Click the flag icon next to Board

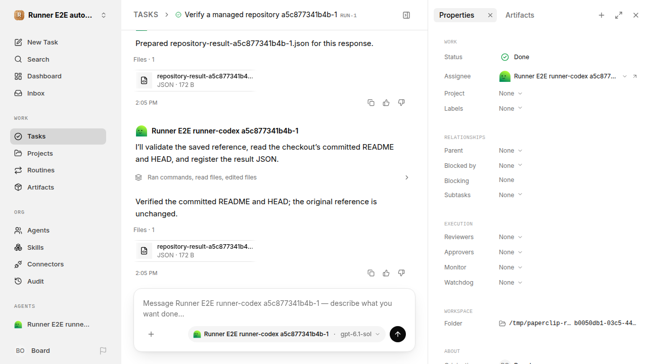click(x=103, y=351)
